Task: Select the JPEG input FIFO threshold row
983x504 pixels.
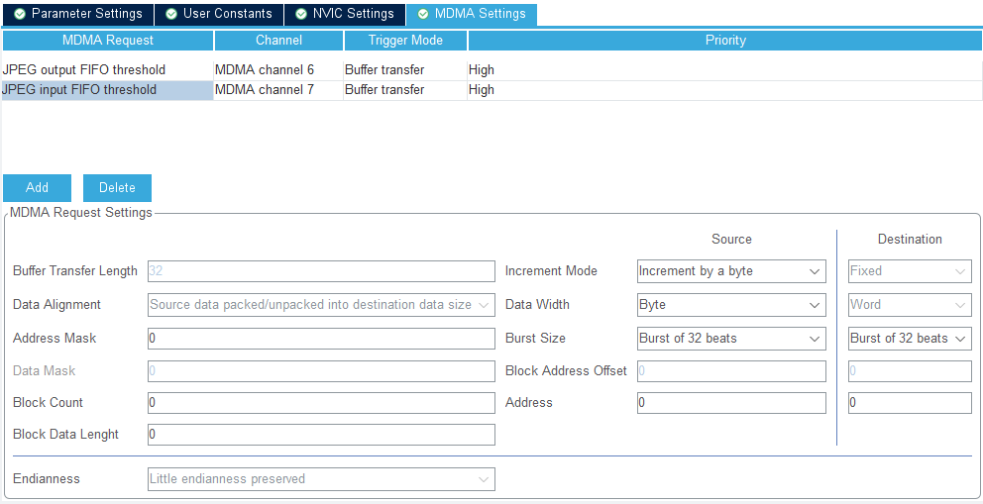Action: pos(492,90)
